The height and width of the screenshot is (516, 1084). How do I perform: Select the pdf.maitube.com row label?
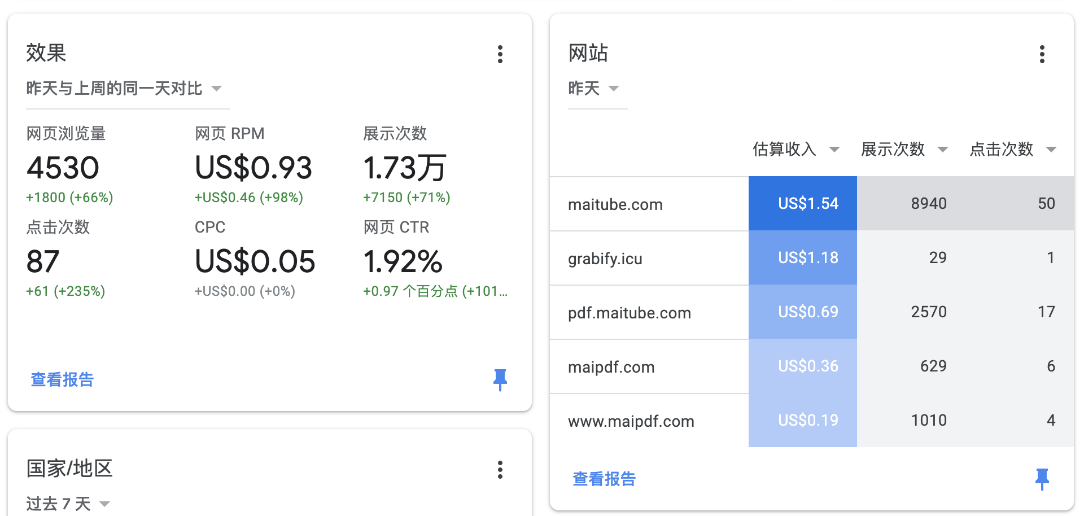tap(629, 313)
